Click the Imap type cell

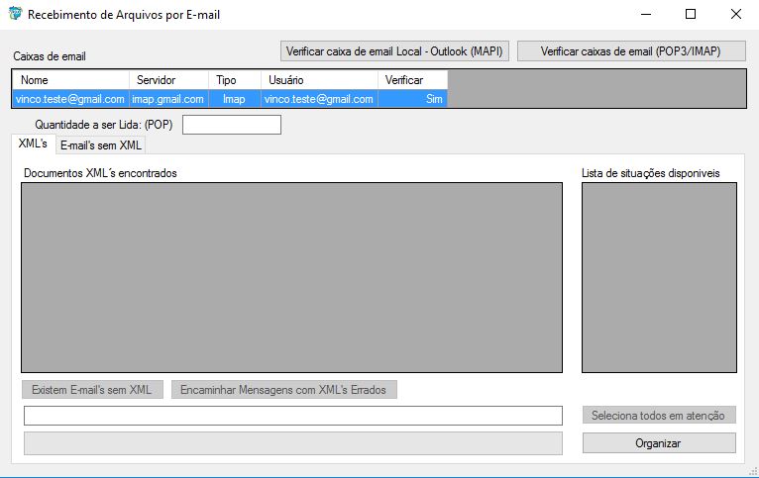click(235, 99)
